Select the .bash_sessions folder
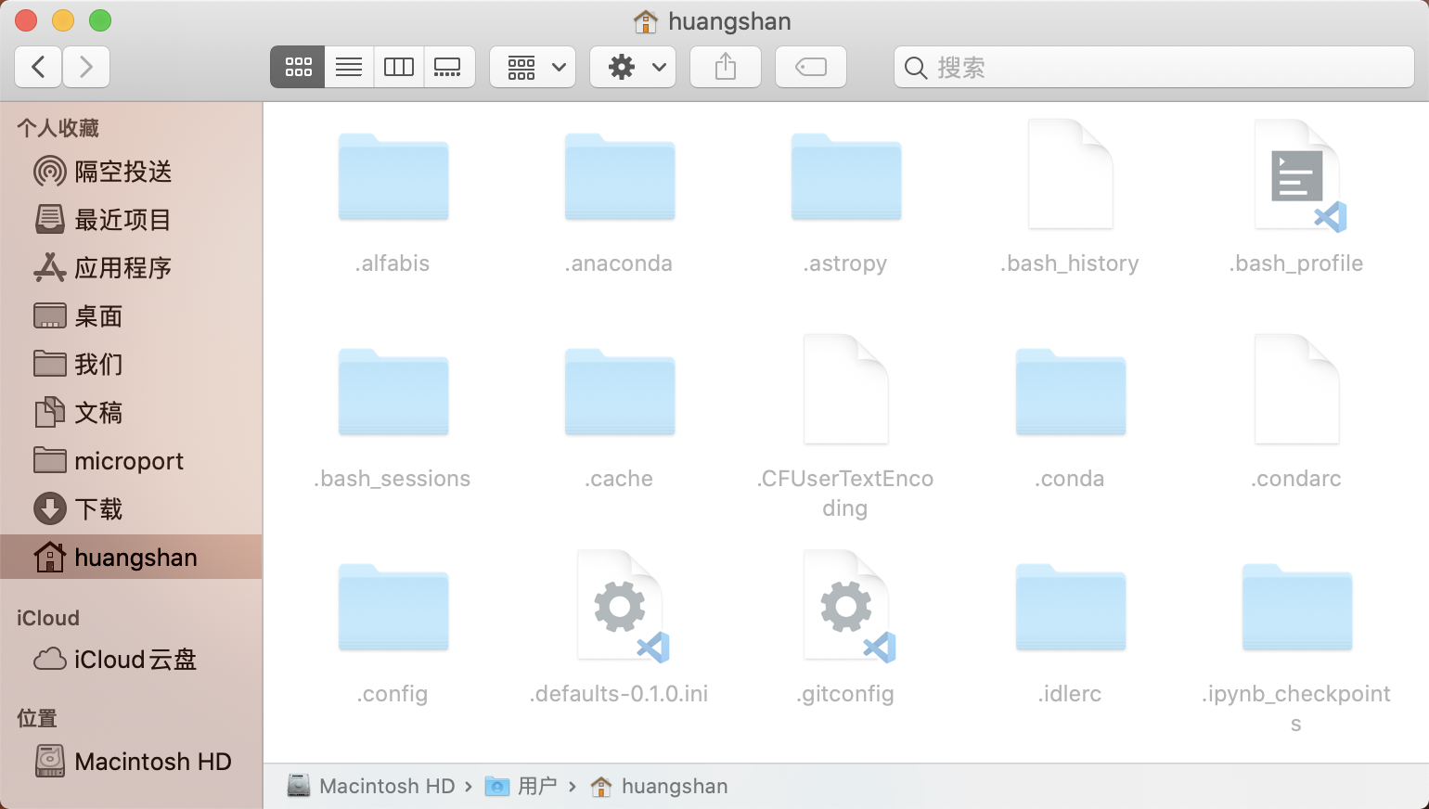The width and height of the screenshot is (1429, 809). [x=393, y=392]
